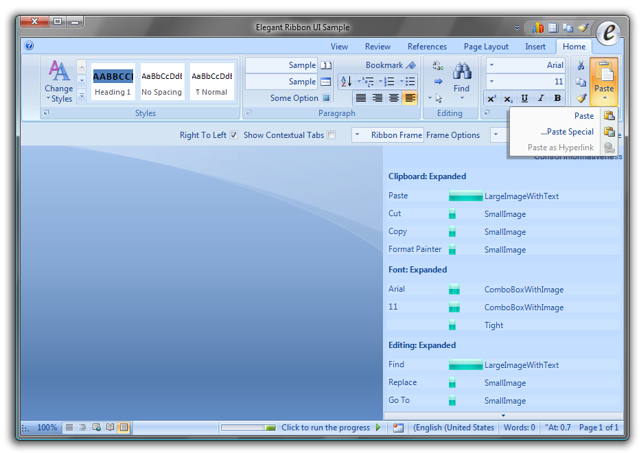Screen dimensions: 641x453
Task: Toggle Italic formatting
Action: coord(541,98)
